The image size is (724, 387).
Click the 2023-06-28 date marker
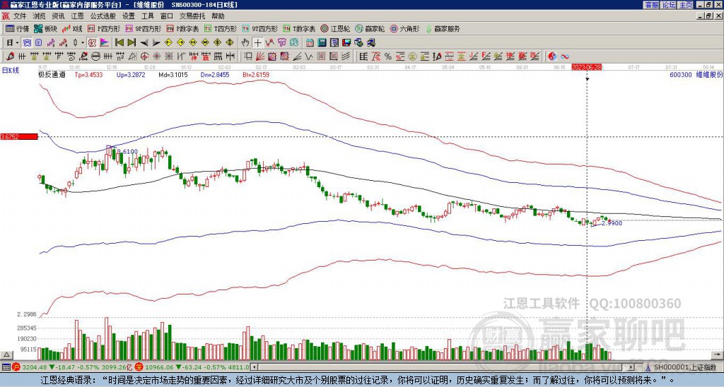[588, 67]
